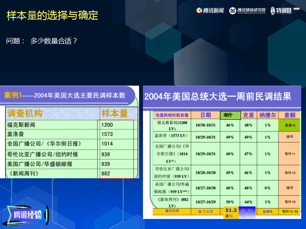Click the 11月2日 date cell
306x229 pixels.
coord(206,212)
